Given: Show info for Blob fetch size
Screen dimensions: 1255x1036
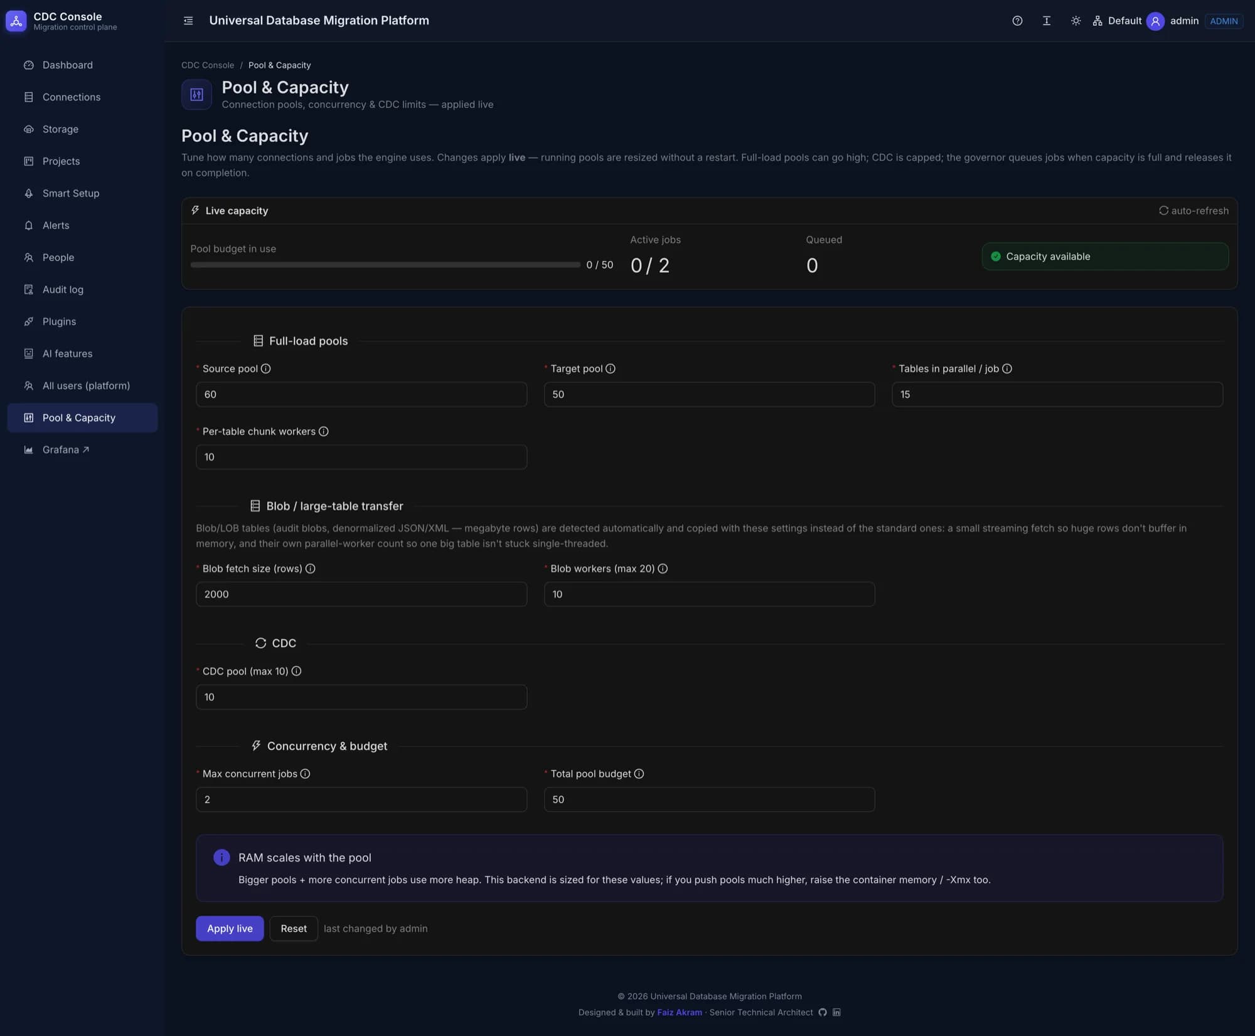Looking at the screenshot, I should click(x=310, y=569).
